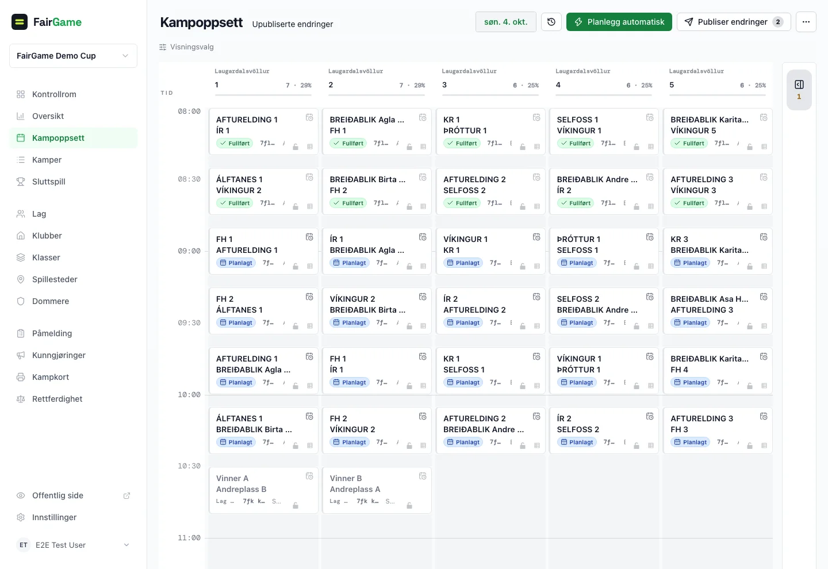
Task: Expand the side panel showing 1
Action: tap(799, 90)
